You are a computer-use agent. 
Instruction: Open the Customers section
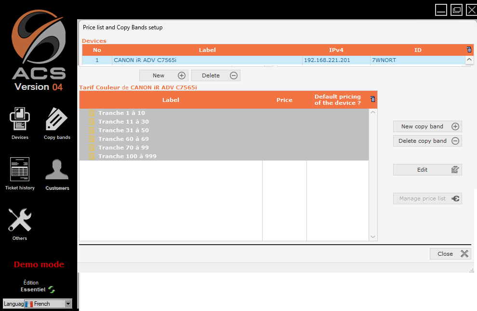coord(57,174)
